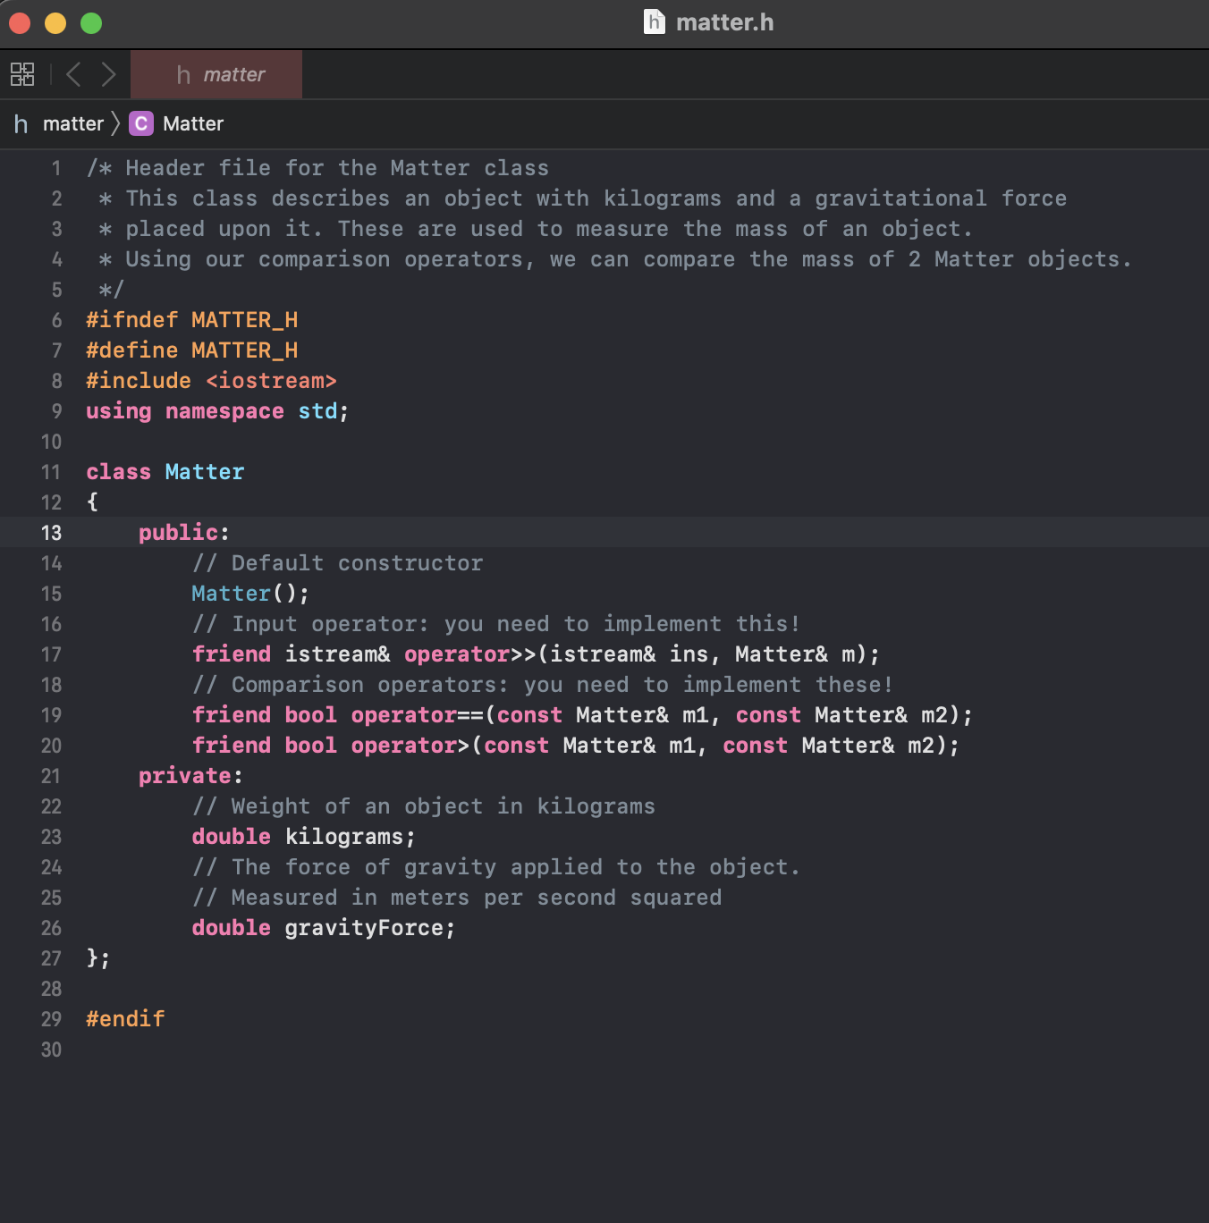This screenshot has height=1223, width=1209.
Task: Click the endif directive on line 29
Action: click(124, 1018)
